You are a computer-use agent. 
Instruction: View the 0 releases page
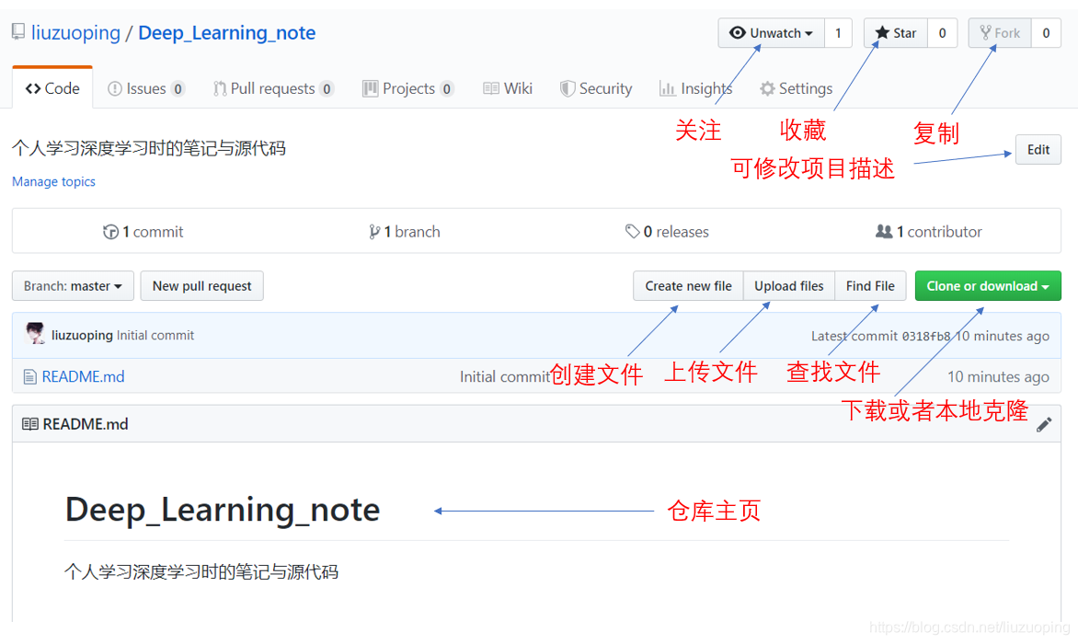coord(667,232)
